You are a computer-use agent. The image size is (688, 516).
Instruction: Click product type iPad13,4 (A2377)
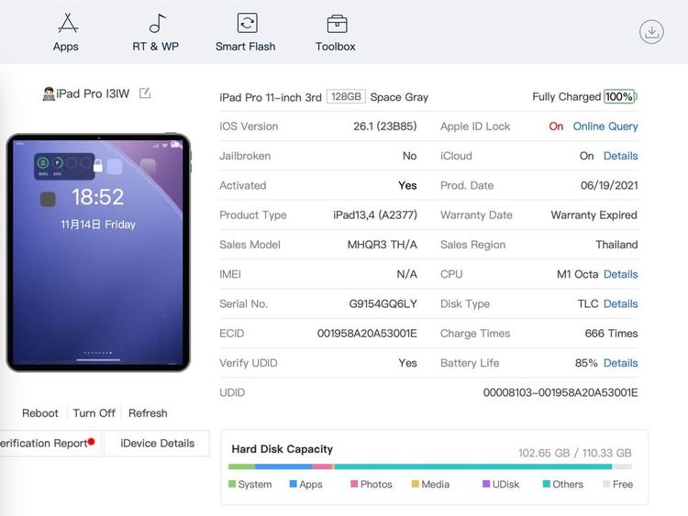pyautogui.click(x=375, y=214)
